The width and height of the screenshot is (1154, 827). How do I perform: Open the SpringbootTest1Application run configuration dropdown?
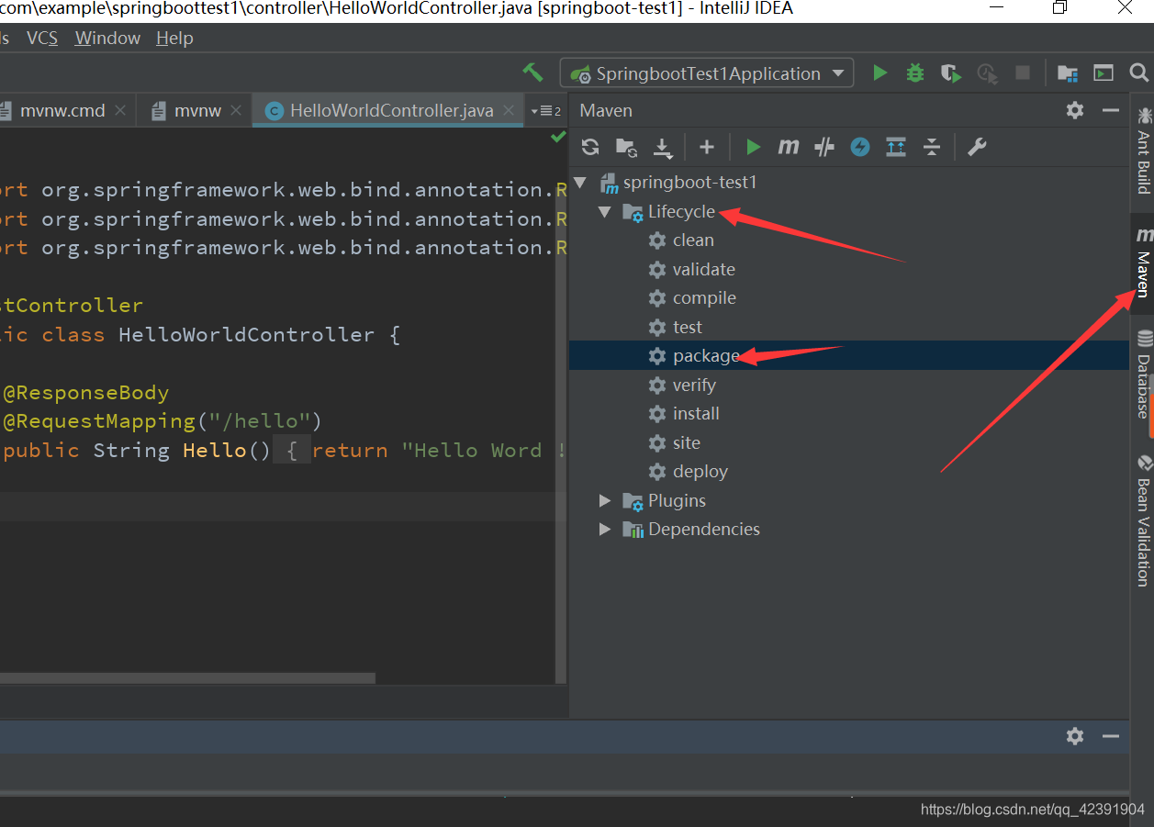[x=707, y=73]
